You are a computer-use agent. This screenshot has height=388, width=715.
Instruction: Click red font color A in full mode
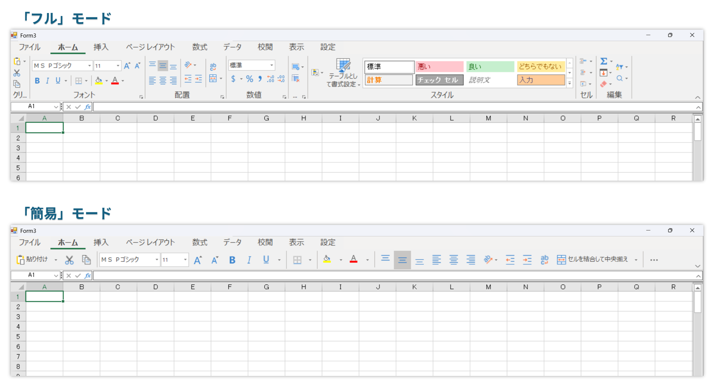tap(115, 81)
